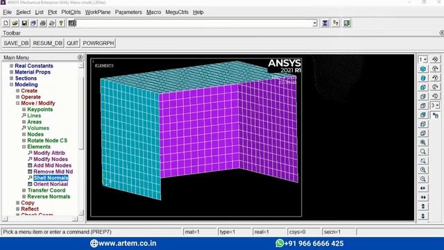Screen dimensions: 444x250
Task: Click Orient Normal in Main Menu
Action: pyautogui.click(x=51, y=184)
